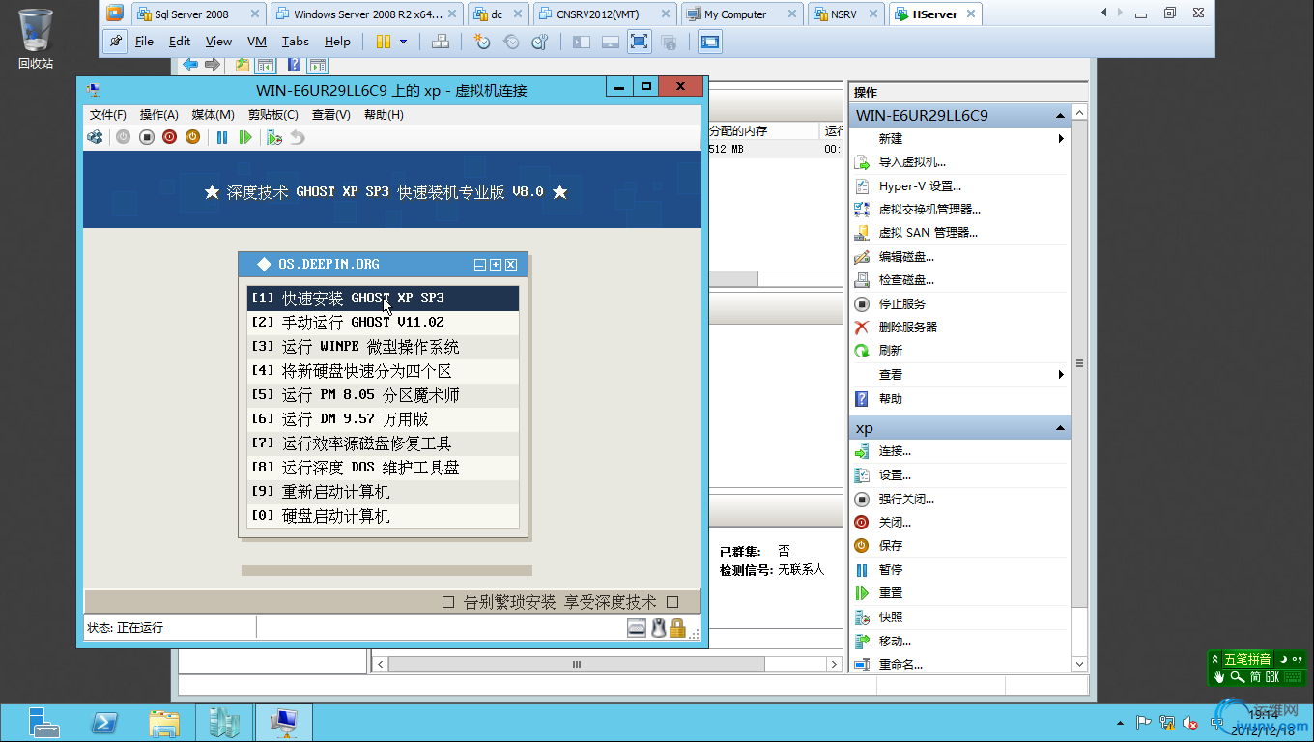1314x742 pixels.
Task: Open Server Manager from the taskbar
Action: pyautogui.click(x=44, y=722)
